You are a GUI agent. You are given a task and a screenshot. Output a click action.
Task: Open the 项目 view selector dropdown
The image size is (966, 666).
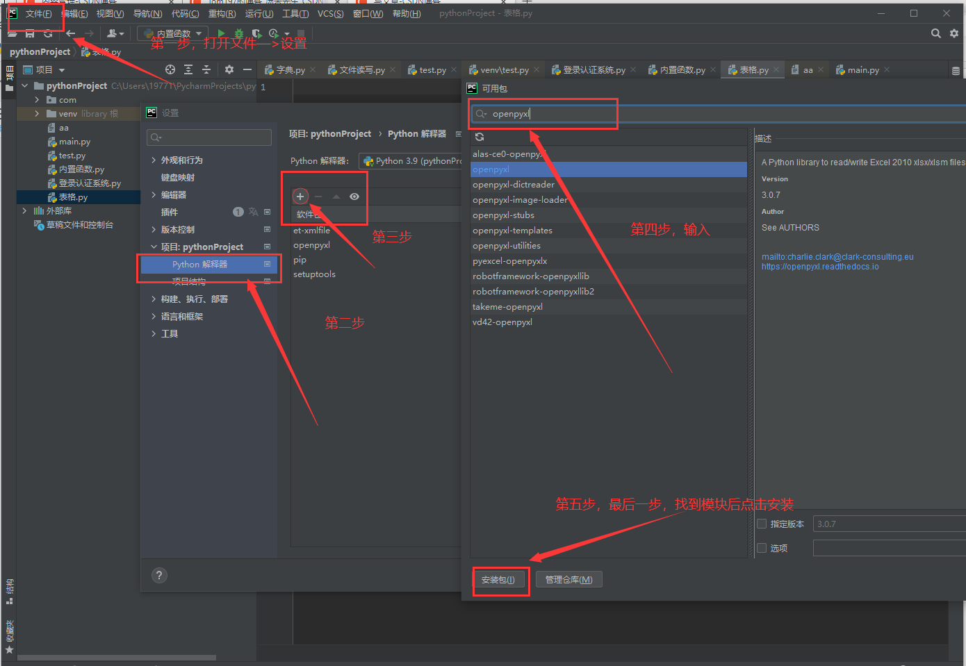(44, 69)
